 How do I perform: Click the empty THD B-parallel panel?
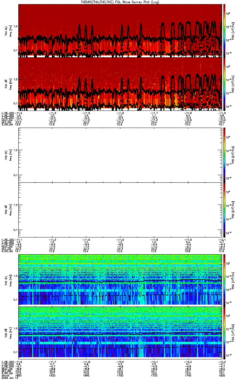pyautogui.click(x=120, y=210)
